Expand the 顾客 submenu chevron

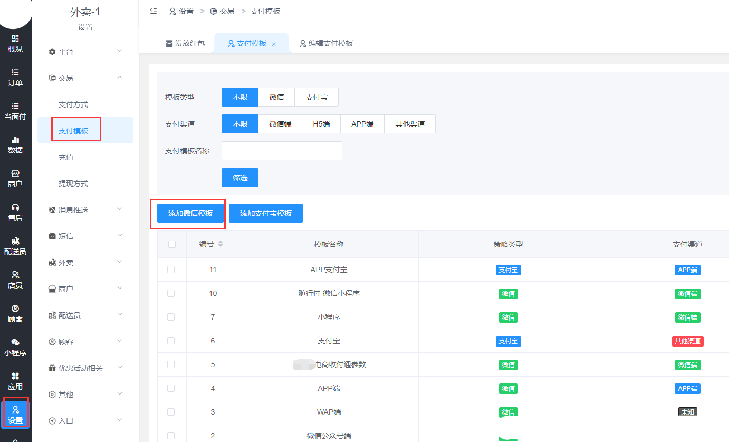(x=120, y=341)
